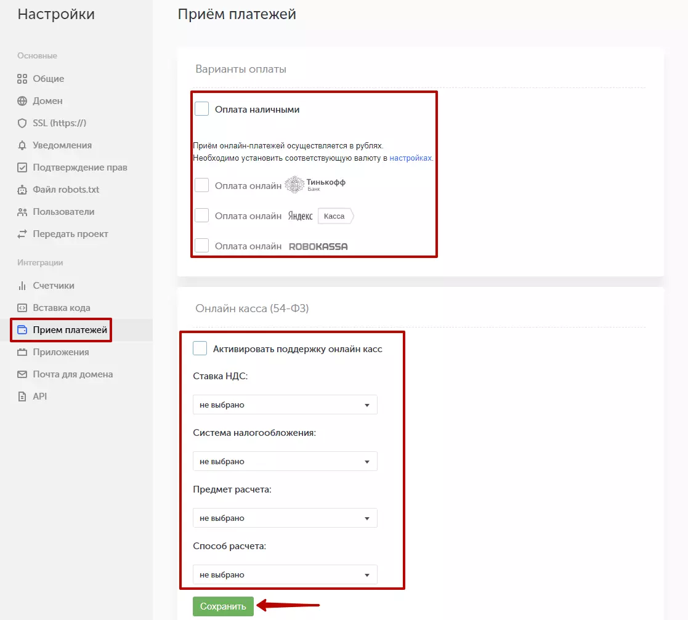Image resolution: width=688 pixels, height=620 pixels.
Task: Click the globe icon for Домен
Action: click(x=22, y=101)
